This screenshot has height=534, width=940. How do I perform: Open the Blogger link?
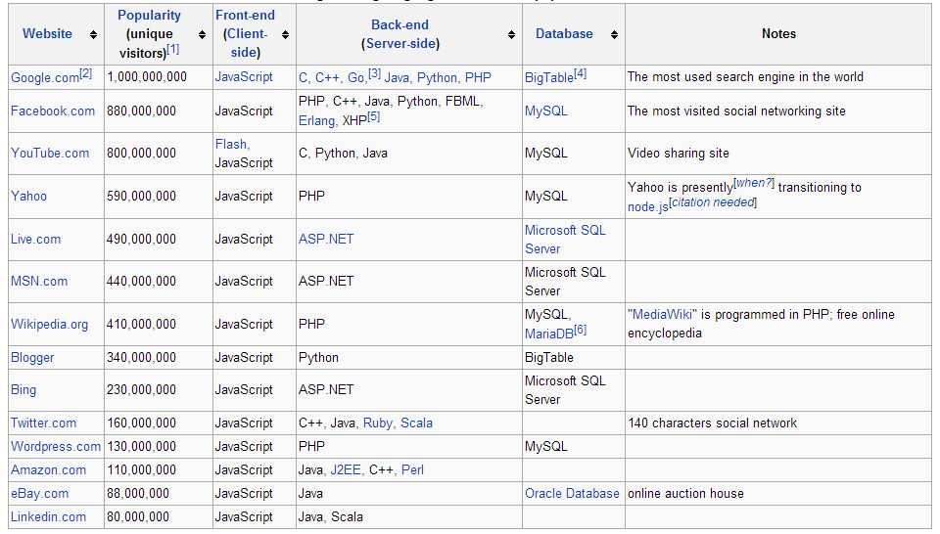click(32, 358)
